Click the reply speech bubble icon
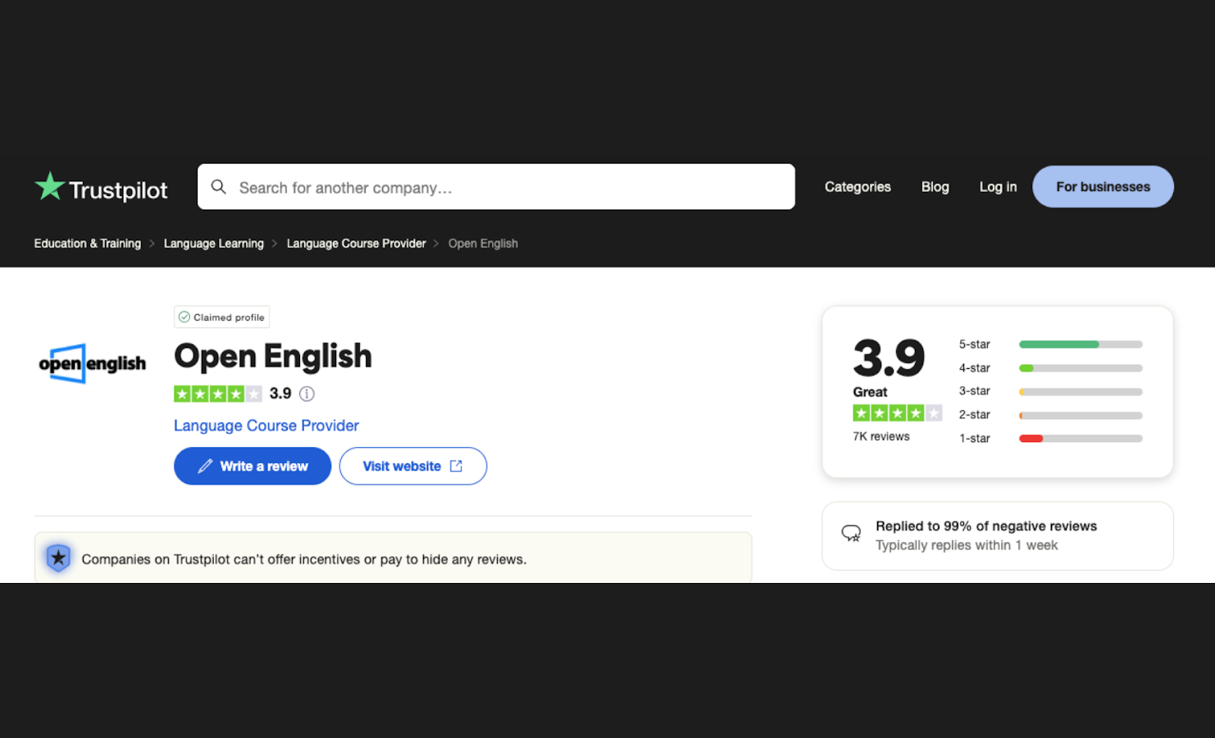Screen dimensions: 1215x738 click(851, 534)
